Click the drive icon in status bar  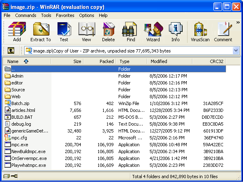click(x=6, y=176)
